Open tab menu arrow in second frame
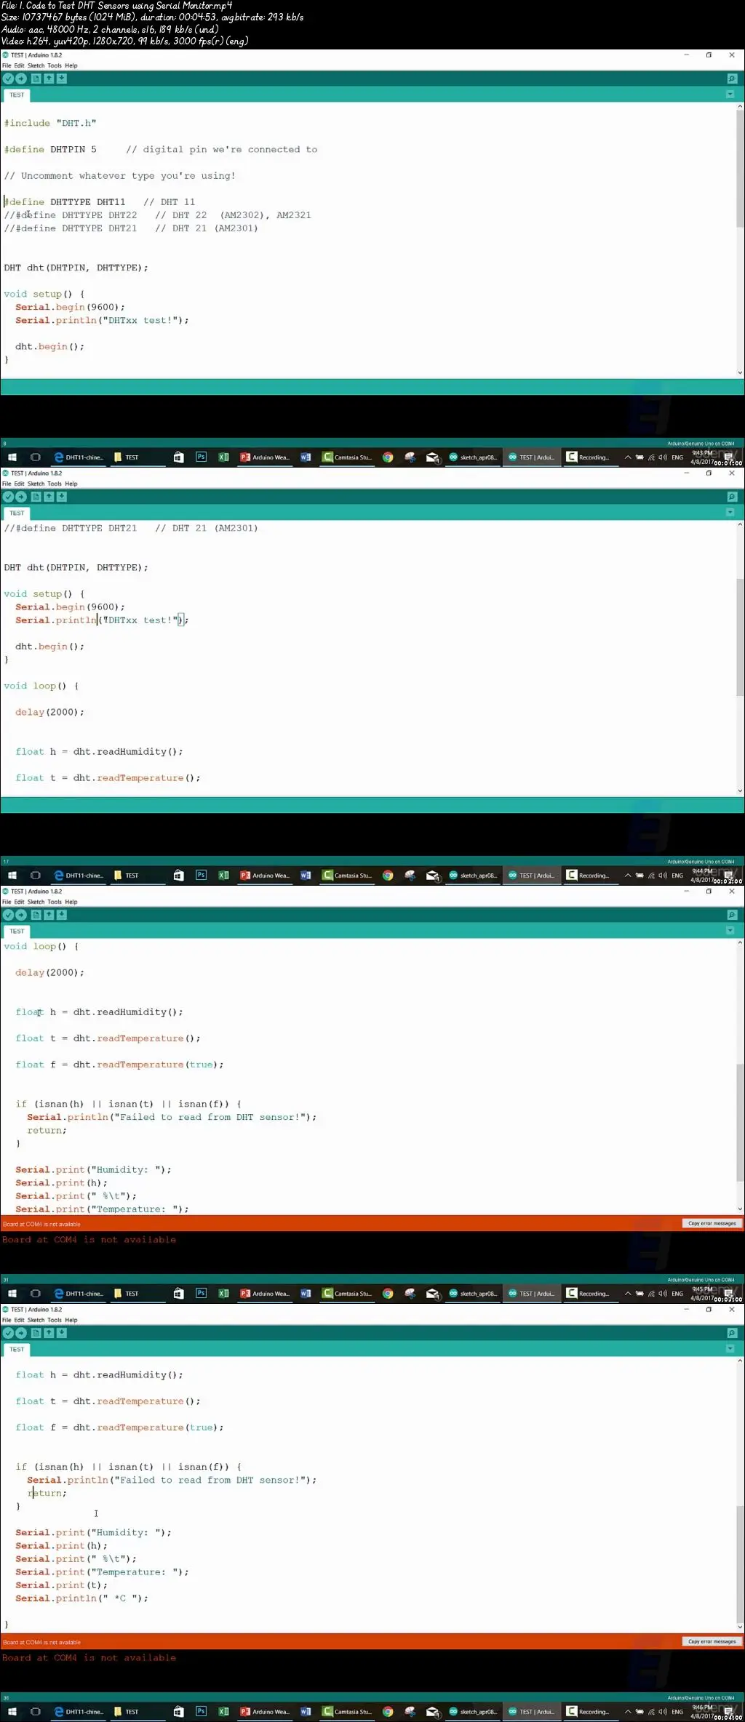This screenshot has width=745, height=1722. pyautogui.click(x=730, y=513)
